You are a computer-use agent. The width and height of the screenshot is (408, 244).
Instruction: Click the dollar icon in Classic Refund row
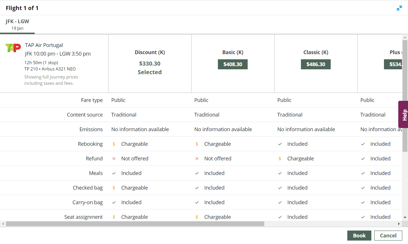(x=280, y=159)
